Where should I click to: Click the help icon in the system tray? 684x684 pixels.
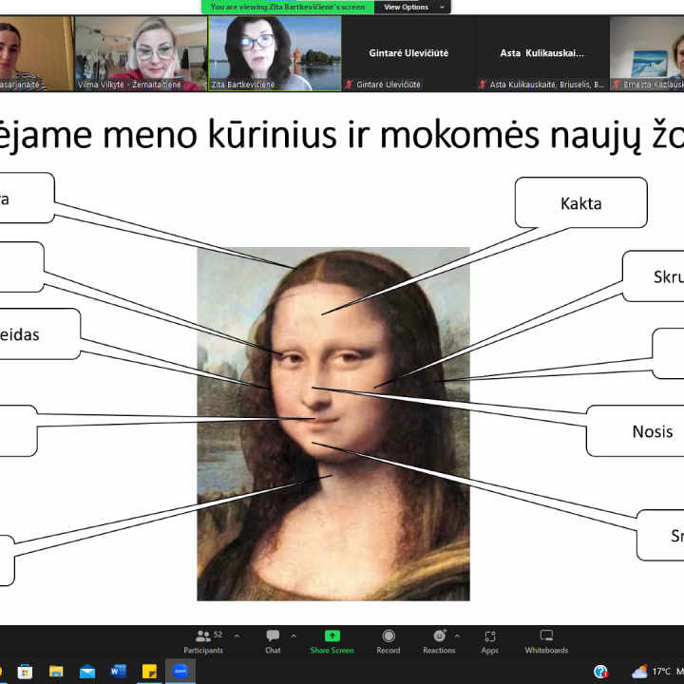click(600, 672)
